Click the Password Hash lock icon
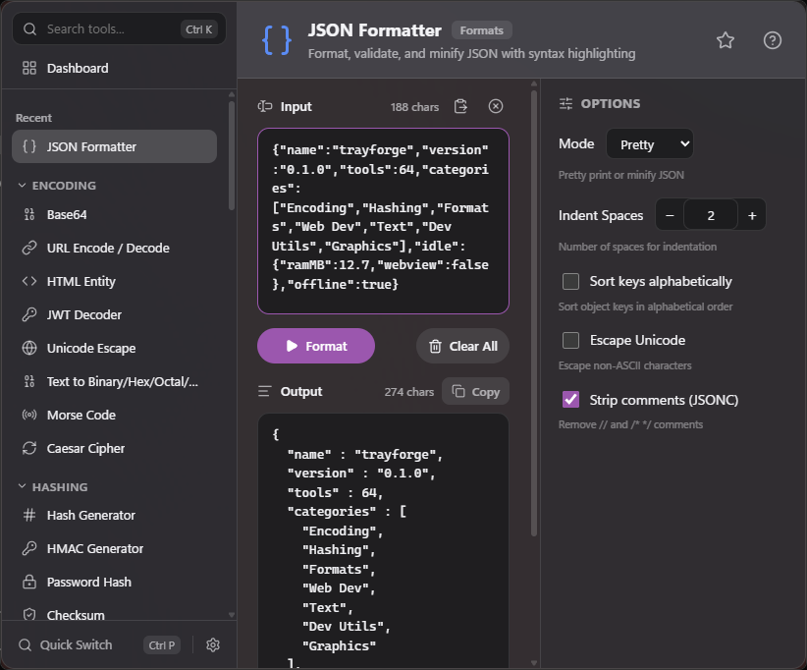Screen dimensions: 807x670 pyautogui.click(x=29, y=582)
